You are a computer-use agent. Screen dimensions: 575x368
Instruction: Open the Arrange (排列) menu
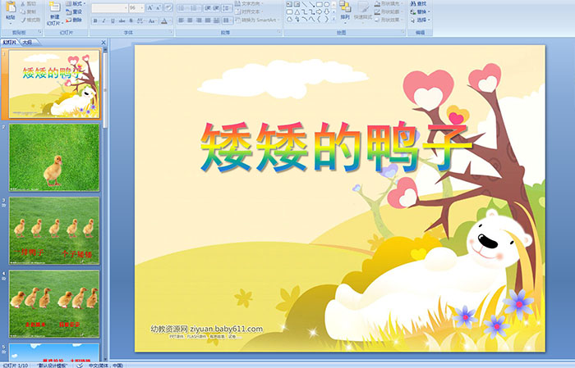[345, 11]
